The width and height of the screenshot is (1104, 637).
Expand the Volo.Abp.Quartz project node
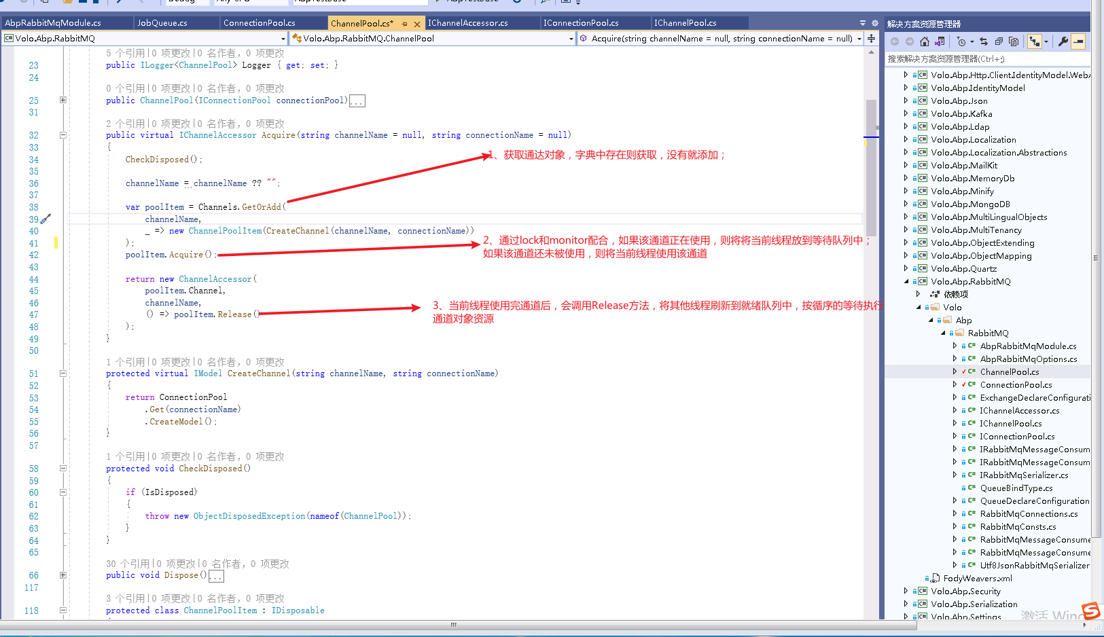(x=906, y=269)
